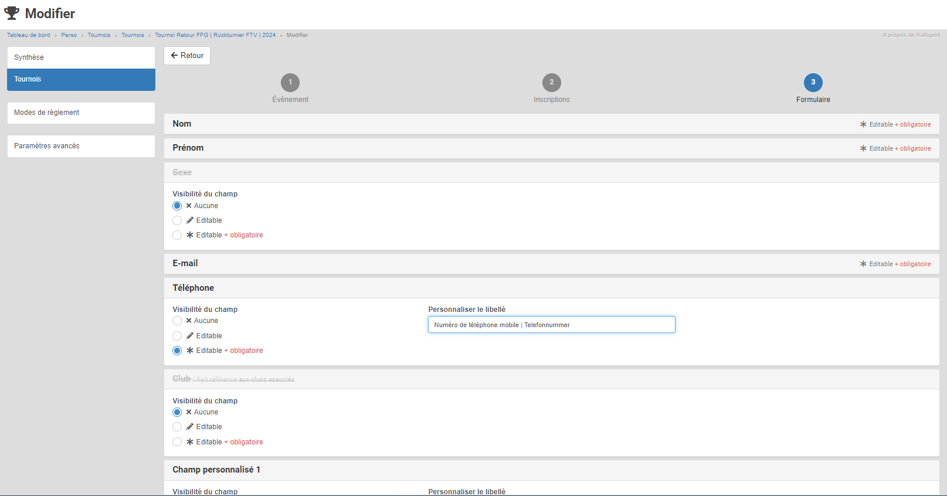
Task: Click the trophy icon beside Modifier title
Action: tap(12, 13)
